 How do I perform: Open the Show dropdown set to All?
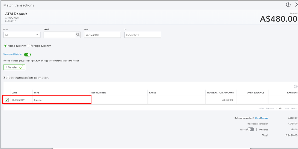pos(22,35)
